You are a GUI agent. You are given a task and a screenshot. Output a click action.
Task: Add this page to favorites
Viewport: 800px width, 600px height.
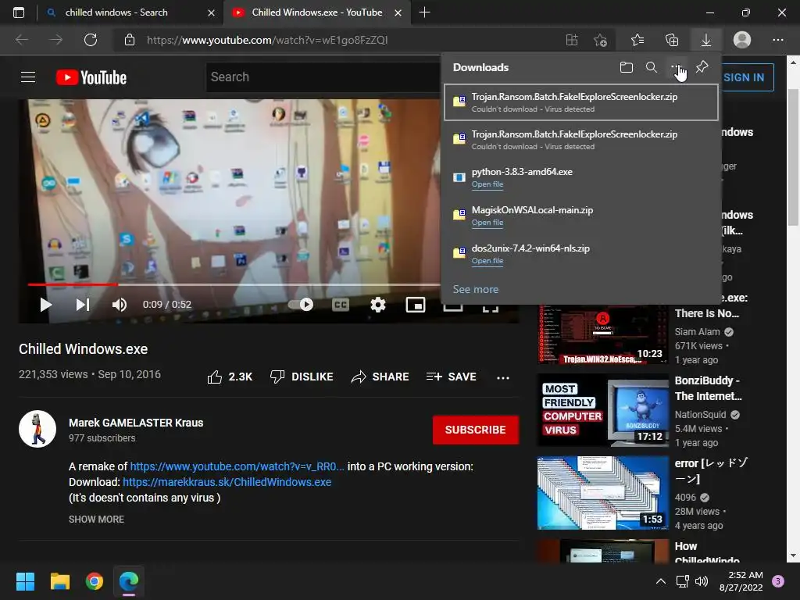point(601,40)
